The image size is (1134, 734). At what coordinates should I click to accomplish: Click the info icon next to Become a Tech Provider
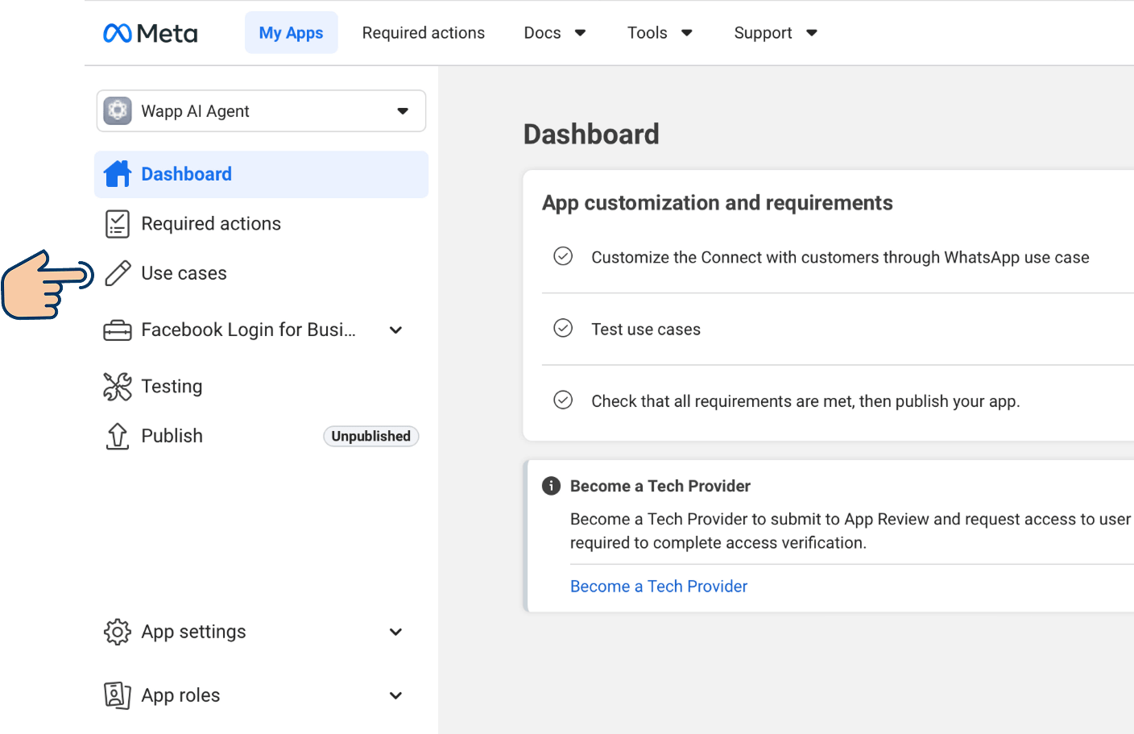[x=551, y=486]
